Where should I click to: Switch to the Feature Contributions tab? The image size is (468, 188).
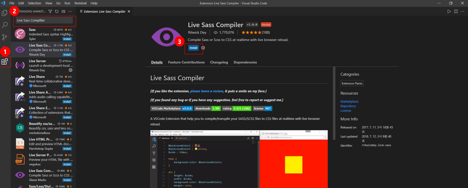coord(186,62)
